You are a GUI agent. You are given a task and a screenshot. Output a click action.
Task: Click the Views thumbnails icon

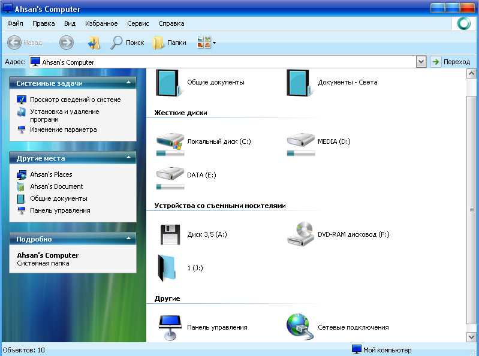point(204,42)
